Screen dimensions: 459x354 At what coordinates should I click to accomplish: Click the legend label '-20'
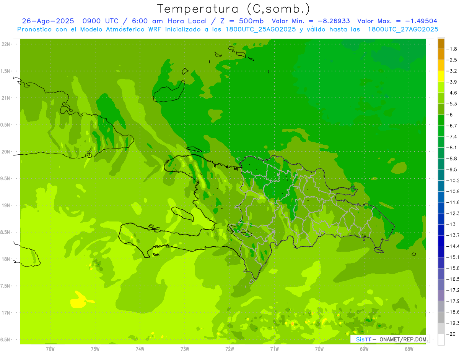click(451, 334)
